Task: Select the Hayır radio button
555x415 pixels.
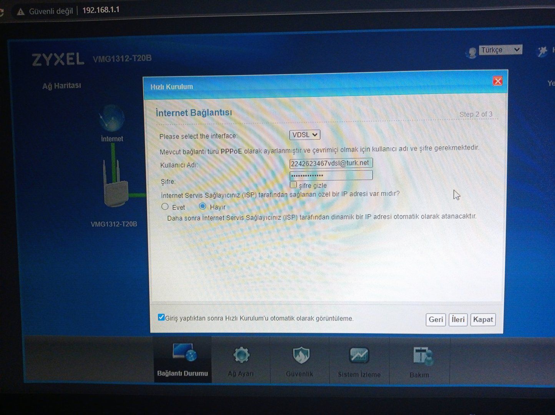Action: pyautogui.click(x=203, y=206)
